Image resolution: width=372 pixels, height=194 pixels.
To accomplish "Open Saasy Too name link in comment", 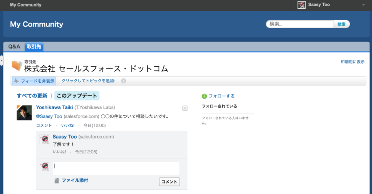I will pyautogui.click(x=65, y=137).
